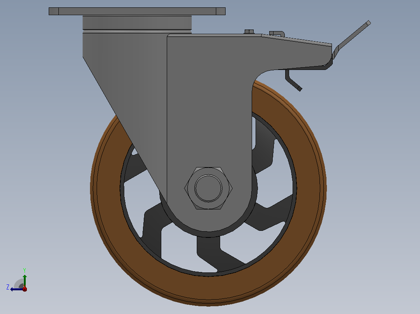420x314 pixels.
Task: Click the green Y axis arrow of the triad
Action: point(25,280)
